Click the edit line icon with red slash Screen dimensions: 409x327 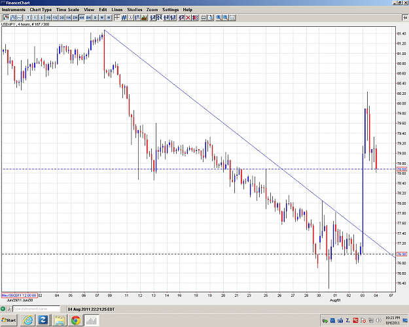click(x=181, y=18)
